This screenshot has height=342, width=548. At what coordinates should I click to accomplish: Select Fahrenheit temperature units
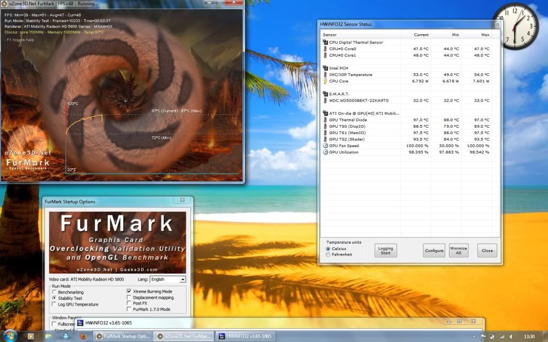coord(328,255)
